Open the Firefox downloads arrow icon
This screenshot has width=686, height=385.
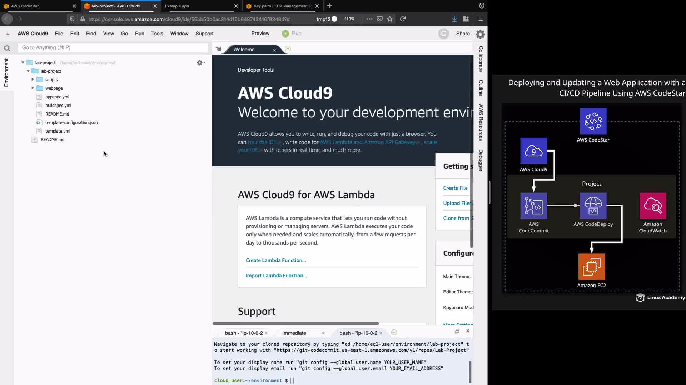click(454, 19)
